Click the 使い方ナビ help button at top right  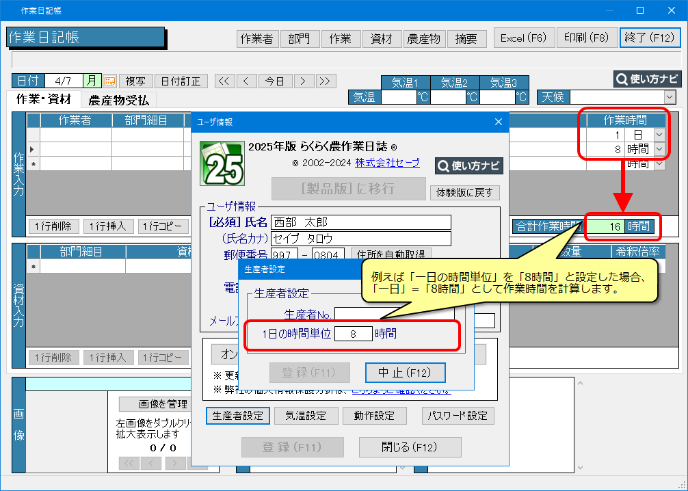[x=647, y=79]
